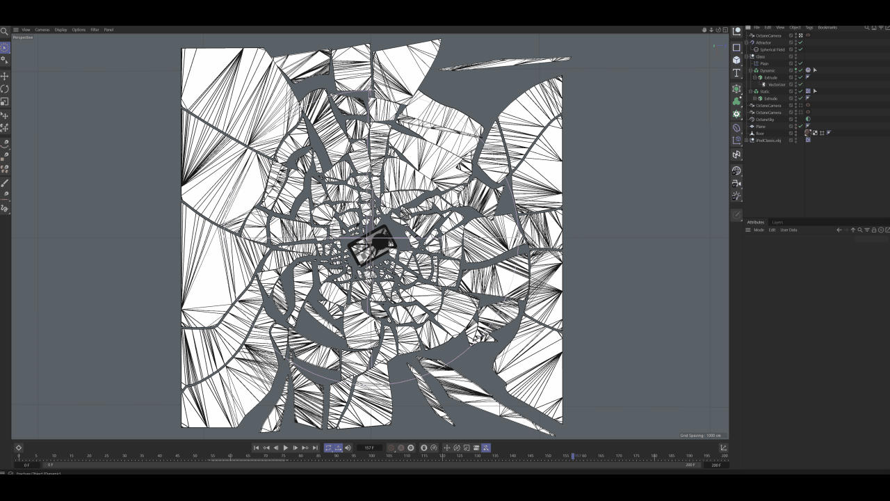Open the viewport Display menu
This screenshot has width=890, height=501.
coord(61,30)
